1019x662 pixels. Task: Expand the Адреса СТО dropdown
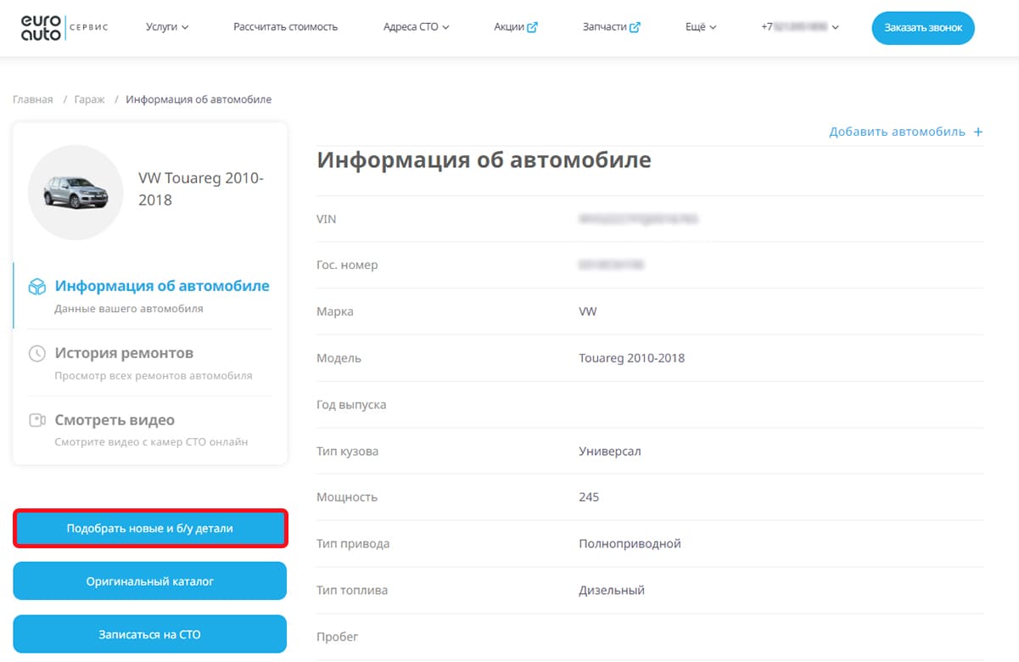(x=416, y=27)
